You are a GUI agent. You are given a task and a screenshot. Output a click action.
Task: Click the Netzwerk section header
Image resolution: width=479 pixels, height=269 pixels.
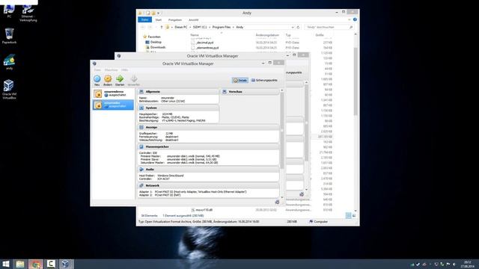[x=208, y=185]
